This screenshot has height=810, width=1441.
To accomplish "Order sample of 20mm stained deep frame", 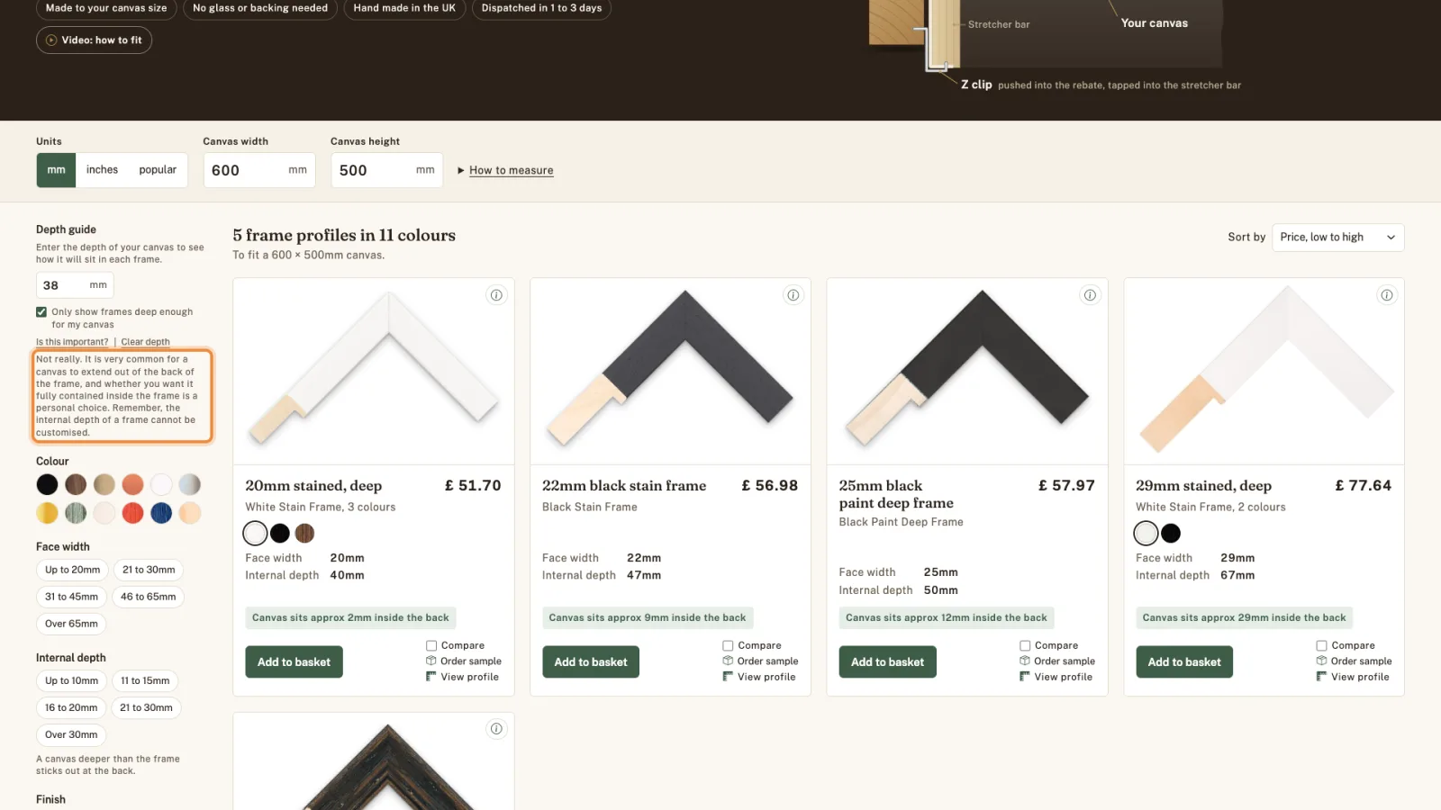I will (x=464, y=661).
